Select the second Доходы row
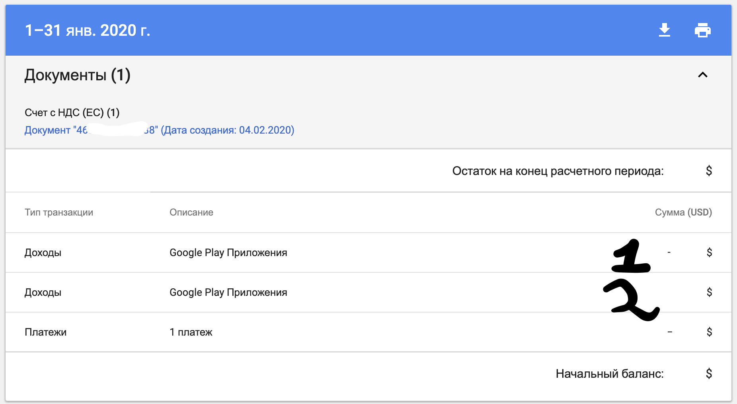 point(43,293)
